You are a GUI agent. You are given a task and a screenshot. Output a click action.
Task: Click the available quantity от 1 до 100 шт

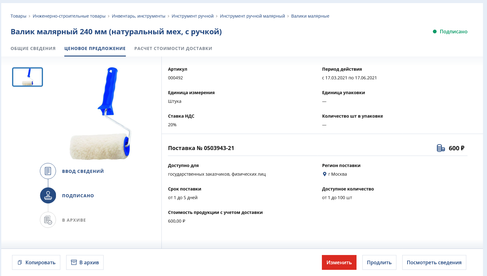point(337,198)
